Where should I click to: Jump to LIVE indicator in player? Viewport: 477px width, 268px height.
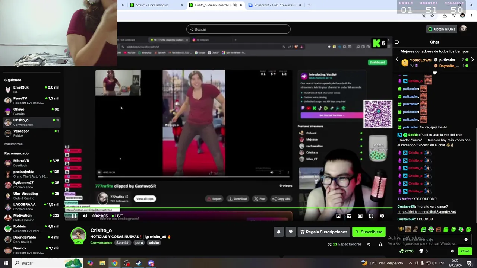point(117,216)
